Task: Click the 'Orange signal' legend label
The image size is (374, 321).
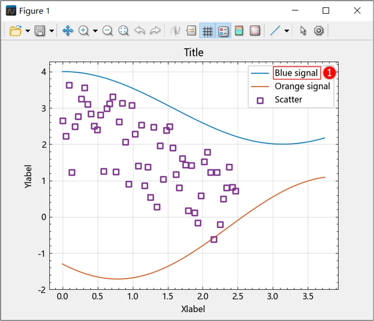Action: point(302,86)
